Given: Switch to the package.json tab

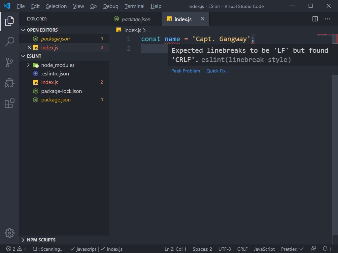Looking at the screenshot, I should [x=135, y=19].
